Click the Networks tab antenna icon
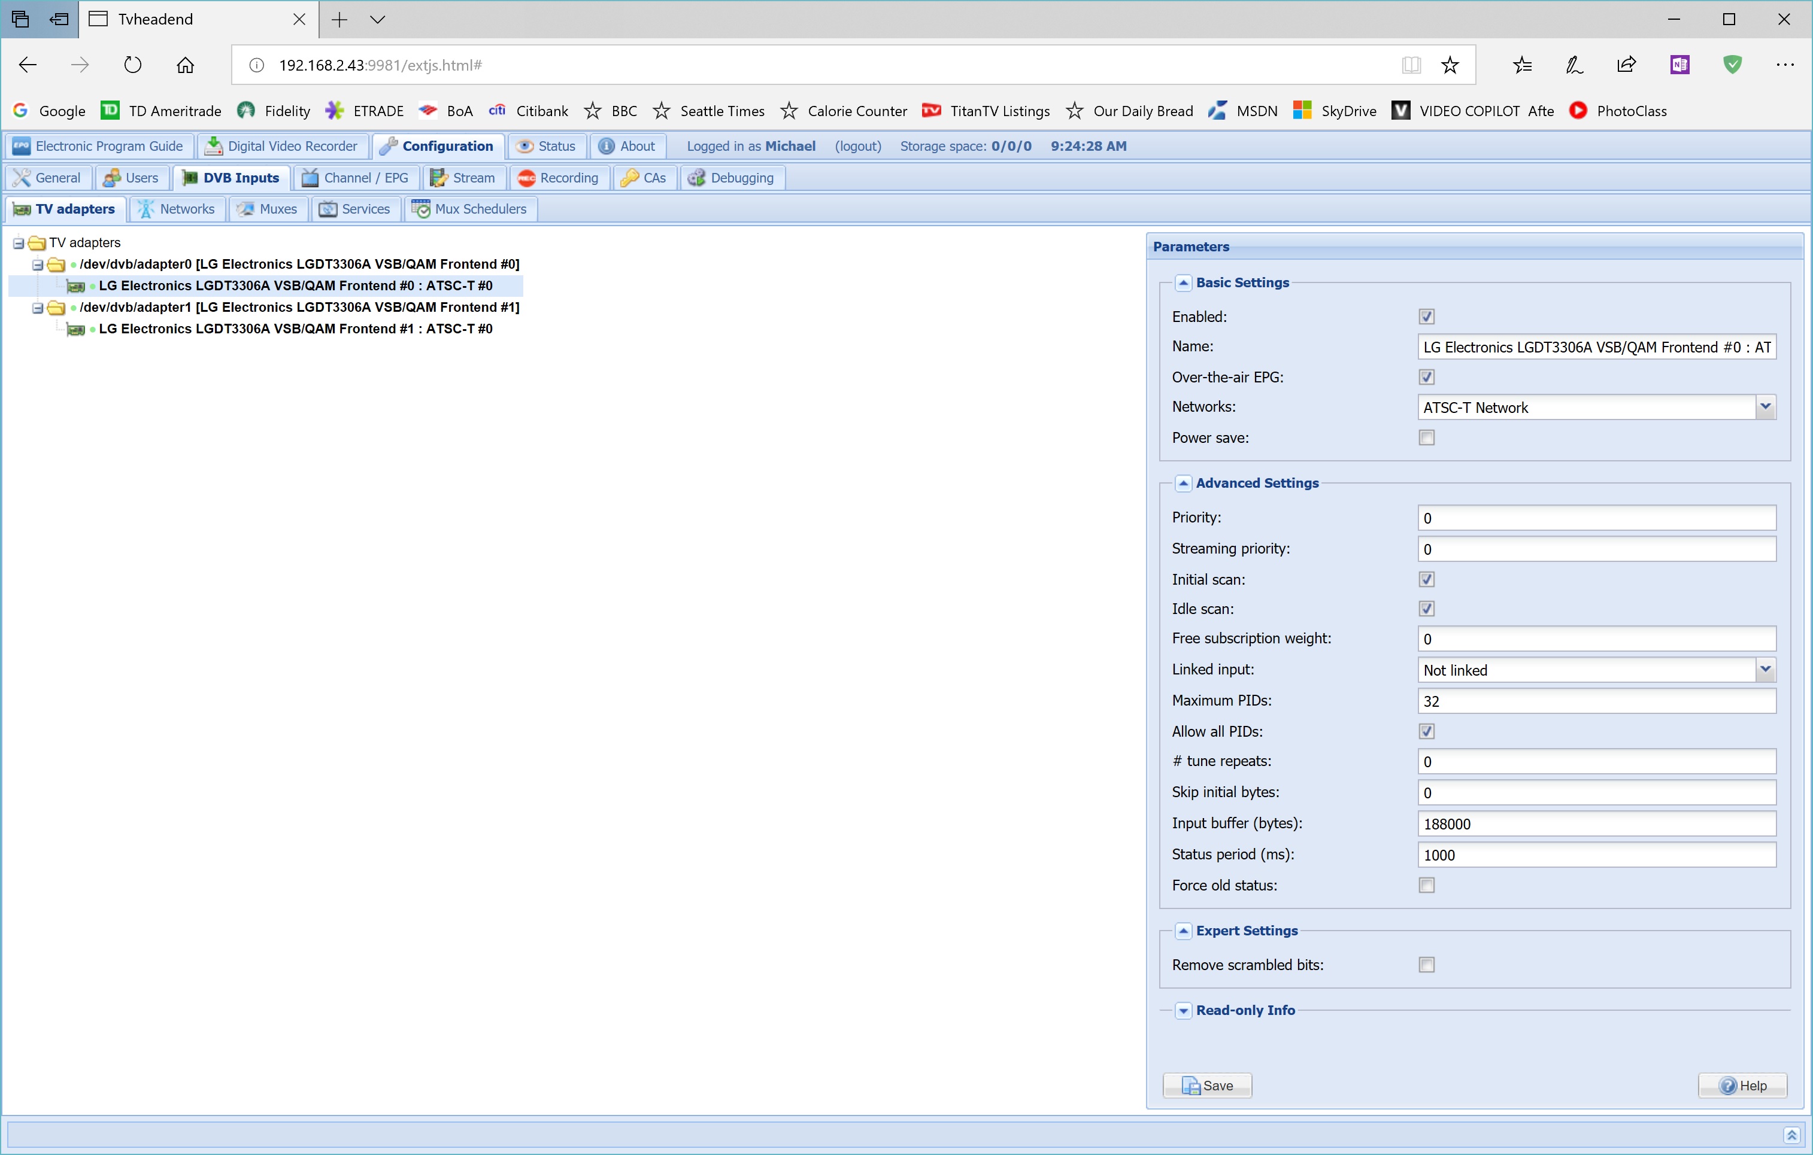 point(146,209)
